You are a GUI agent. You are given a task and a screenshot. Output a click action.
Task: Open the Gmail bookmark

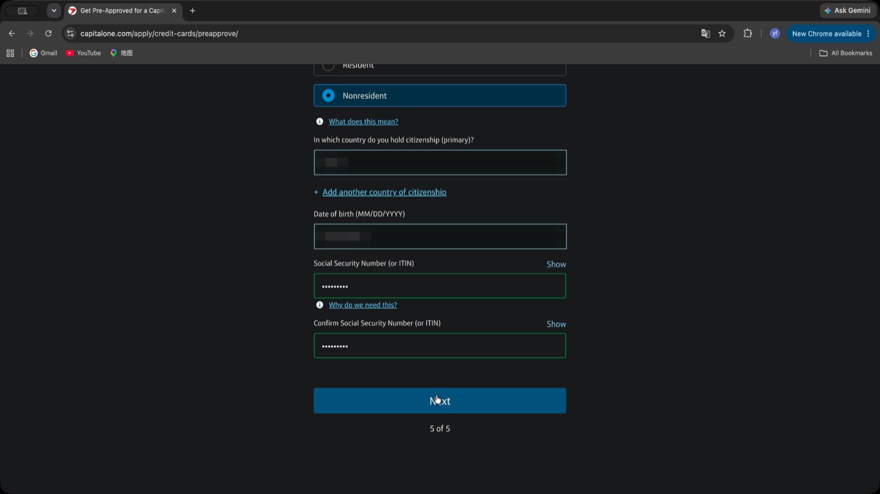pos(43,53)
